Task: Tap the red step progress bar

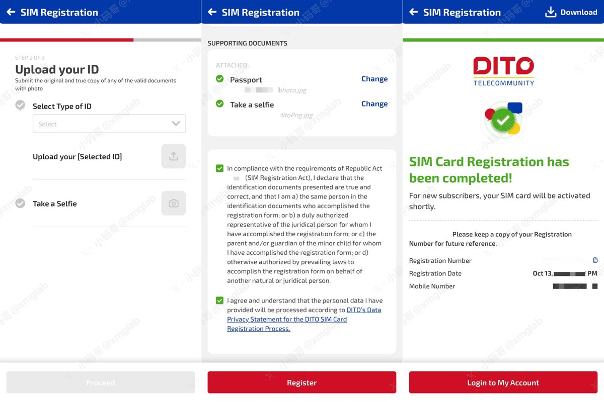Action: (67, 40)
